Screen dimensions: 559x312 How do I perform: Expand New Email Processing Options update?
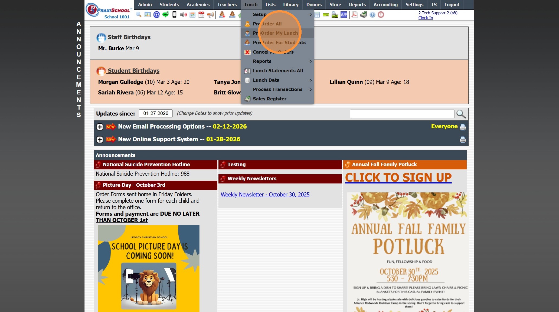(x=100, y=127)
